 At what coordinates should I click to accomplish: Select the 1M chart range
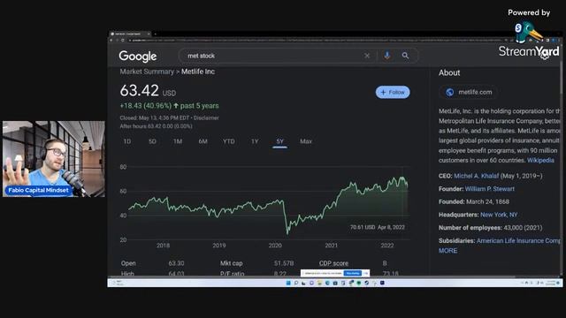[x=178, y=141]
